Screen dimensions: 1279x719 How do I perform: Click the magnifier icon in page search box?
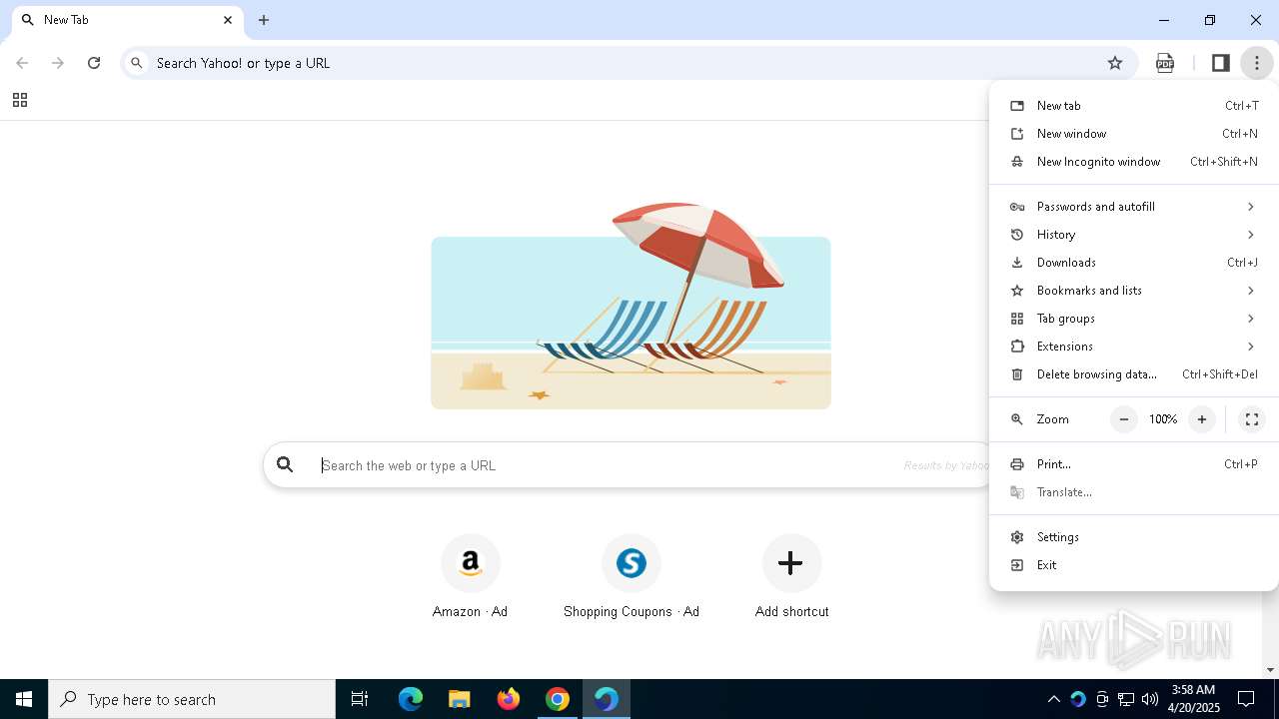(x=286, y=464)
